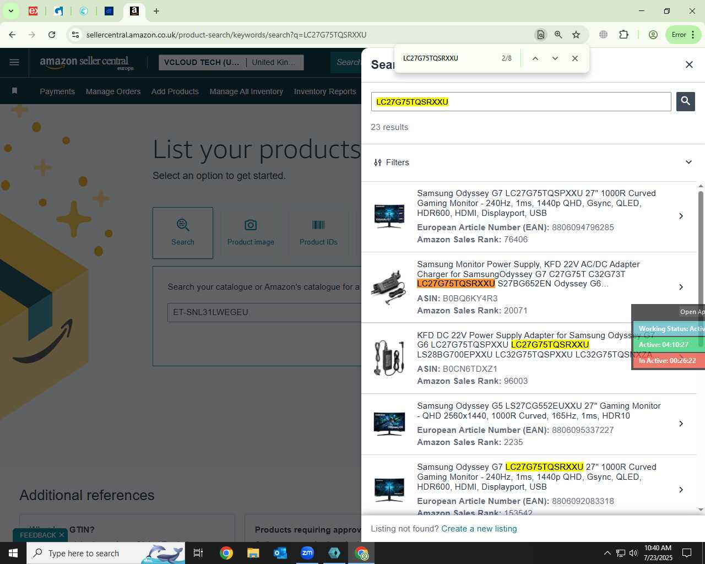
Task: Close the product search side panel
Action: click(689, 64)
